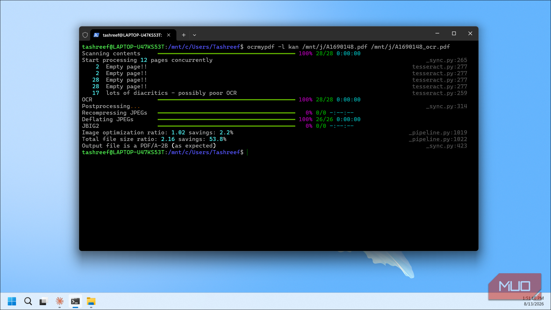Select the tashreef@LAPTOP-U47KS53T terminal tab
551x310 pixels.
(x=133, y=35)
